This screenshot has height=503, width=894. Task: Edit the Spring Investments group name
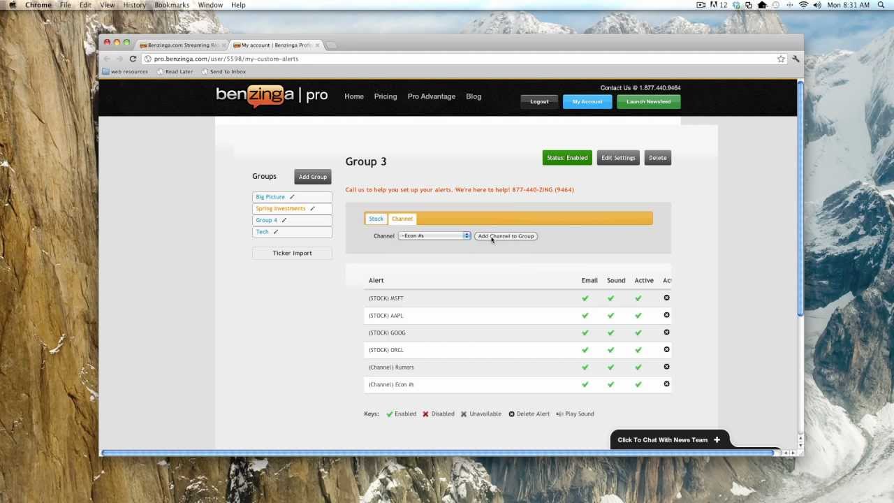[313, 208]
